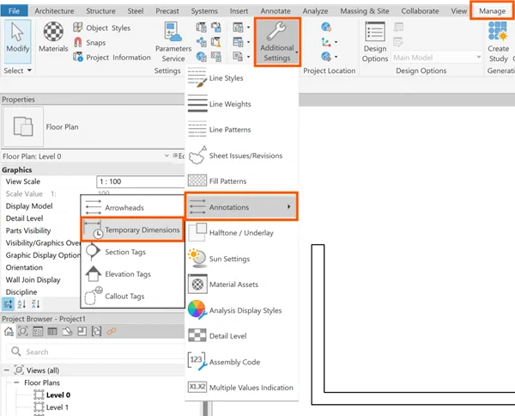Click the Project Browser links icon
The height and width of the screenshot is (416, 515).
pyautogui.click(x=112, y=331)
